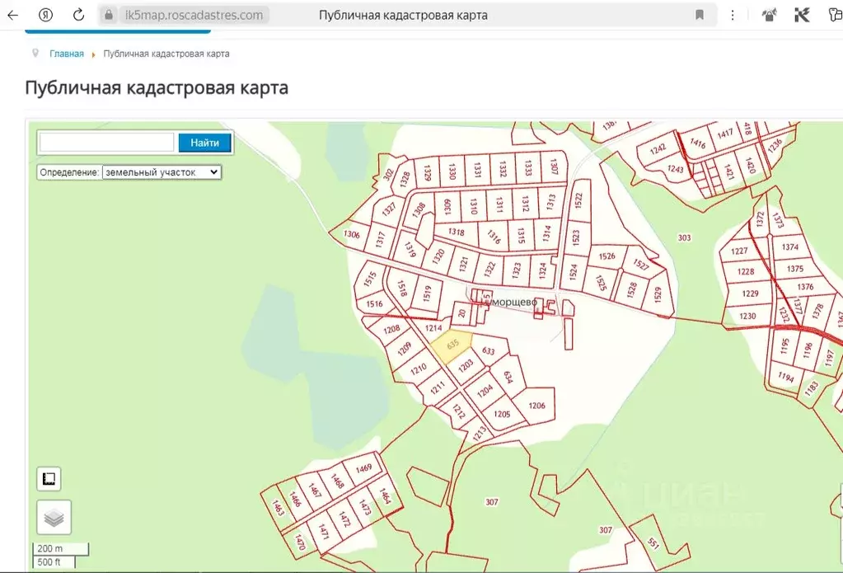Reload the page with refresh icon

[78, 15]
